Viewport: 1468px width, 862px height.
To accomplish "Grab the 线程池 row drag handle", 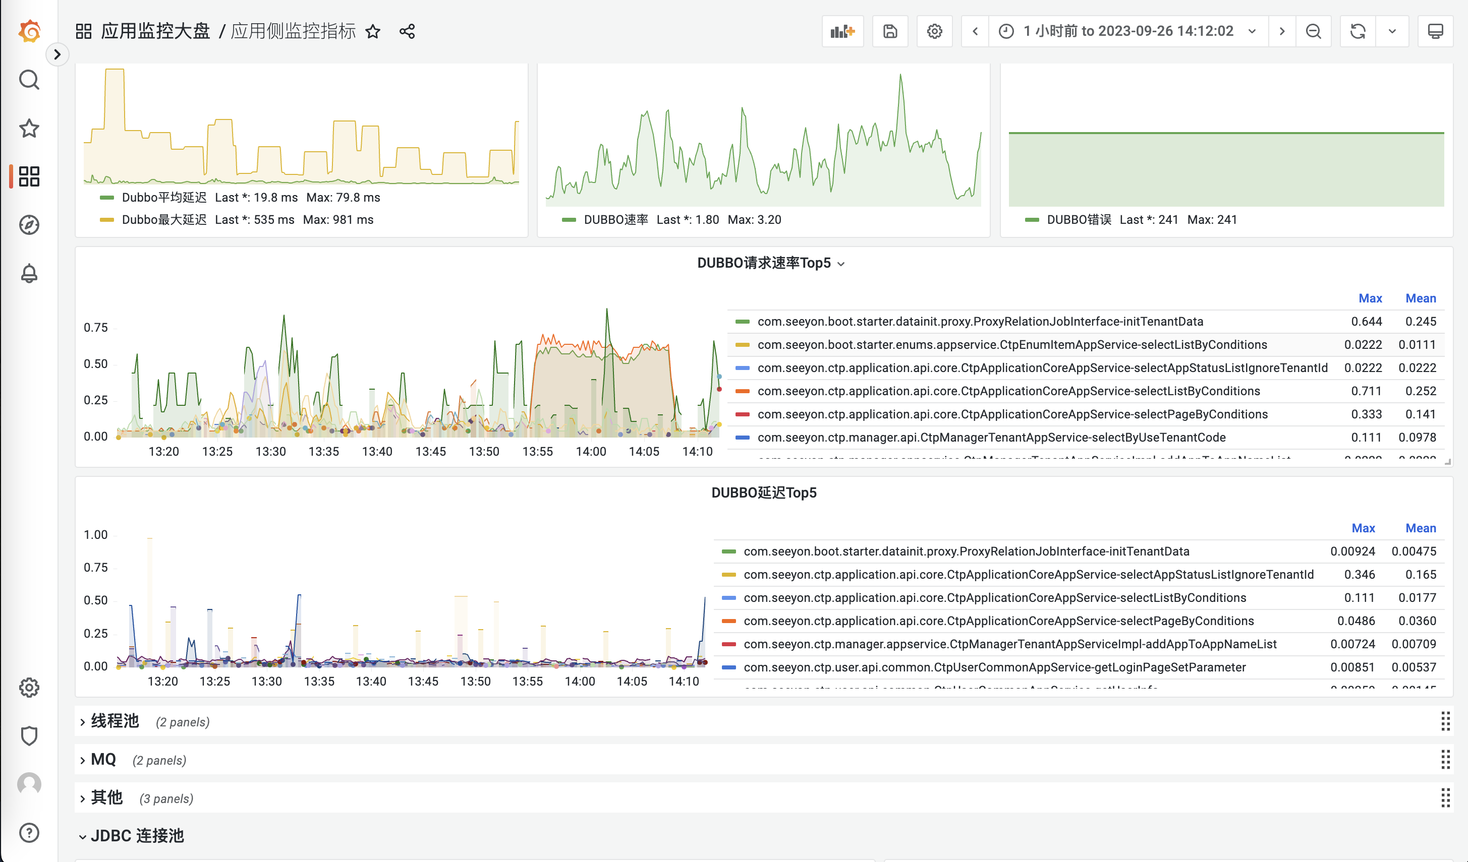I will [1445, 721].
